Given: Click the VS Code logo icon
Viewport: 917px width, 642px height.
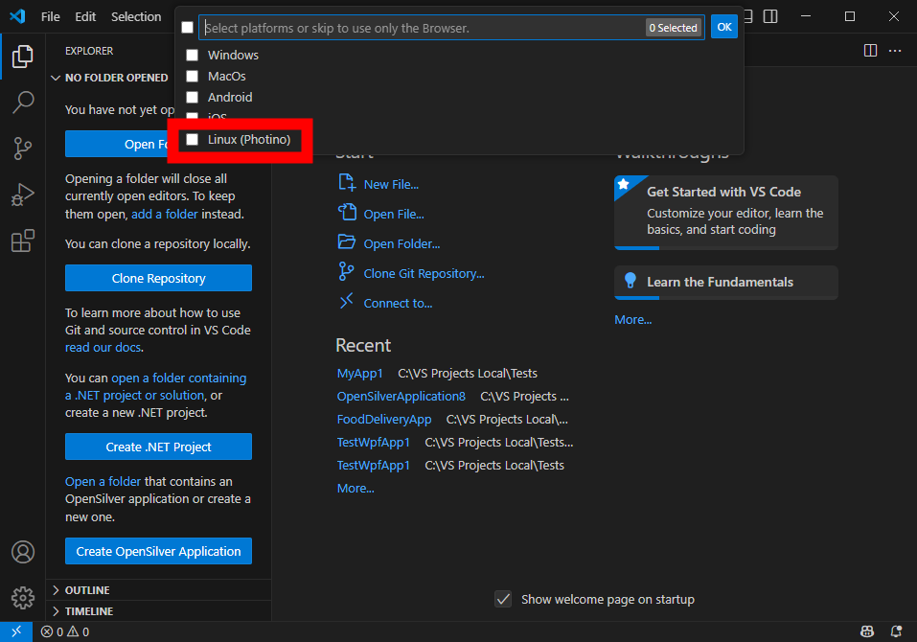Looking at the screenshot, I should coord(17,16).
